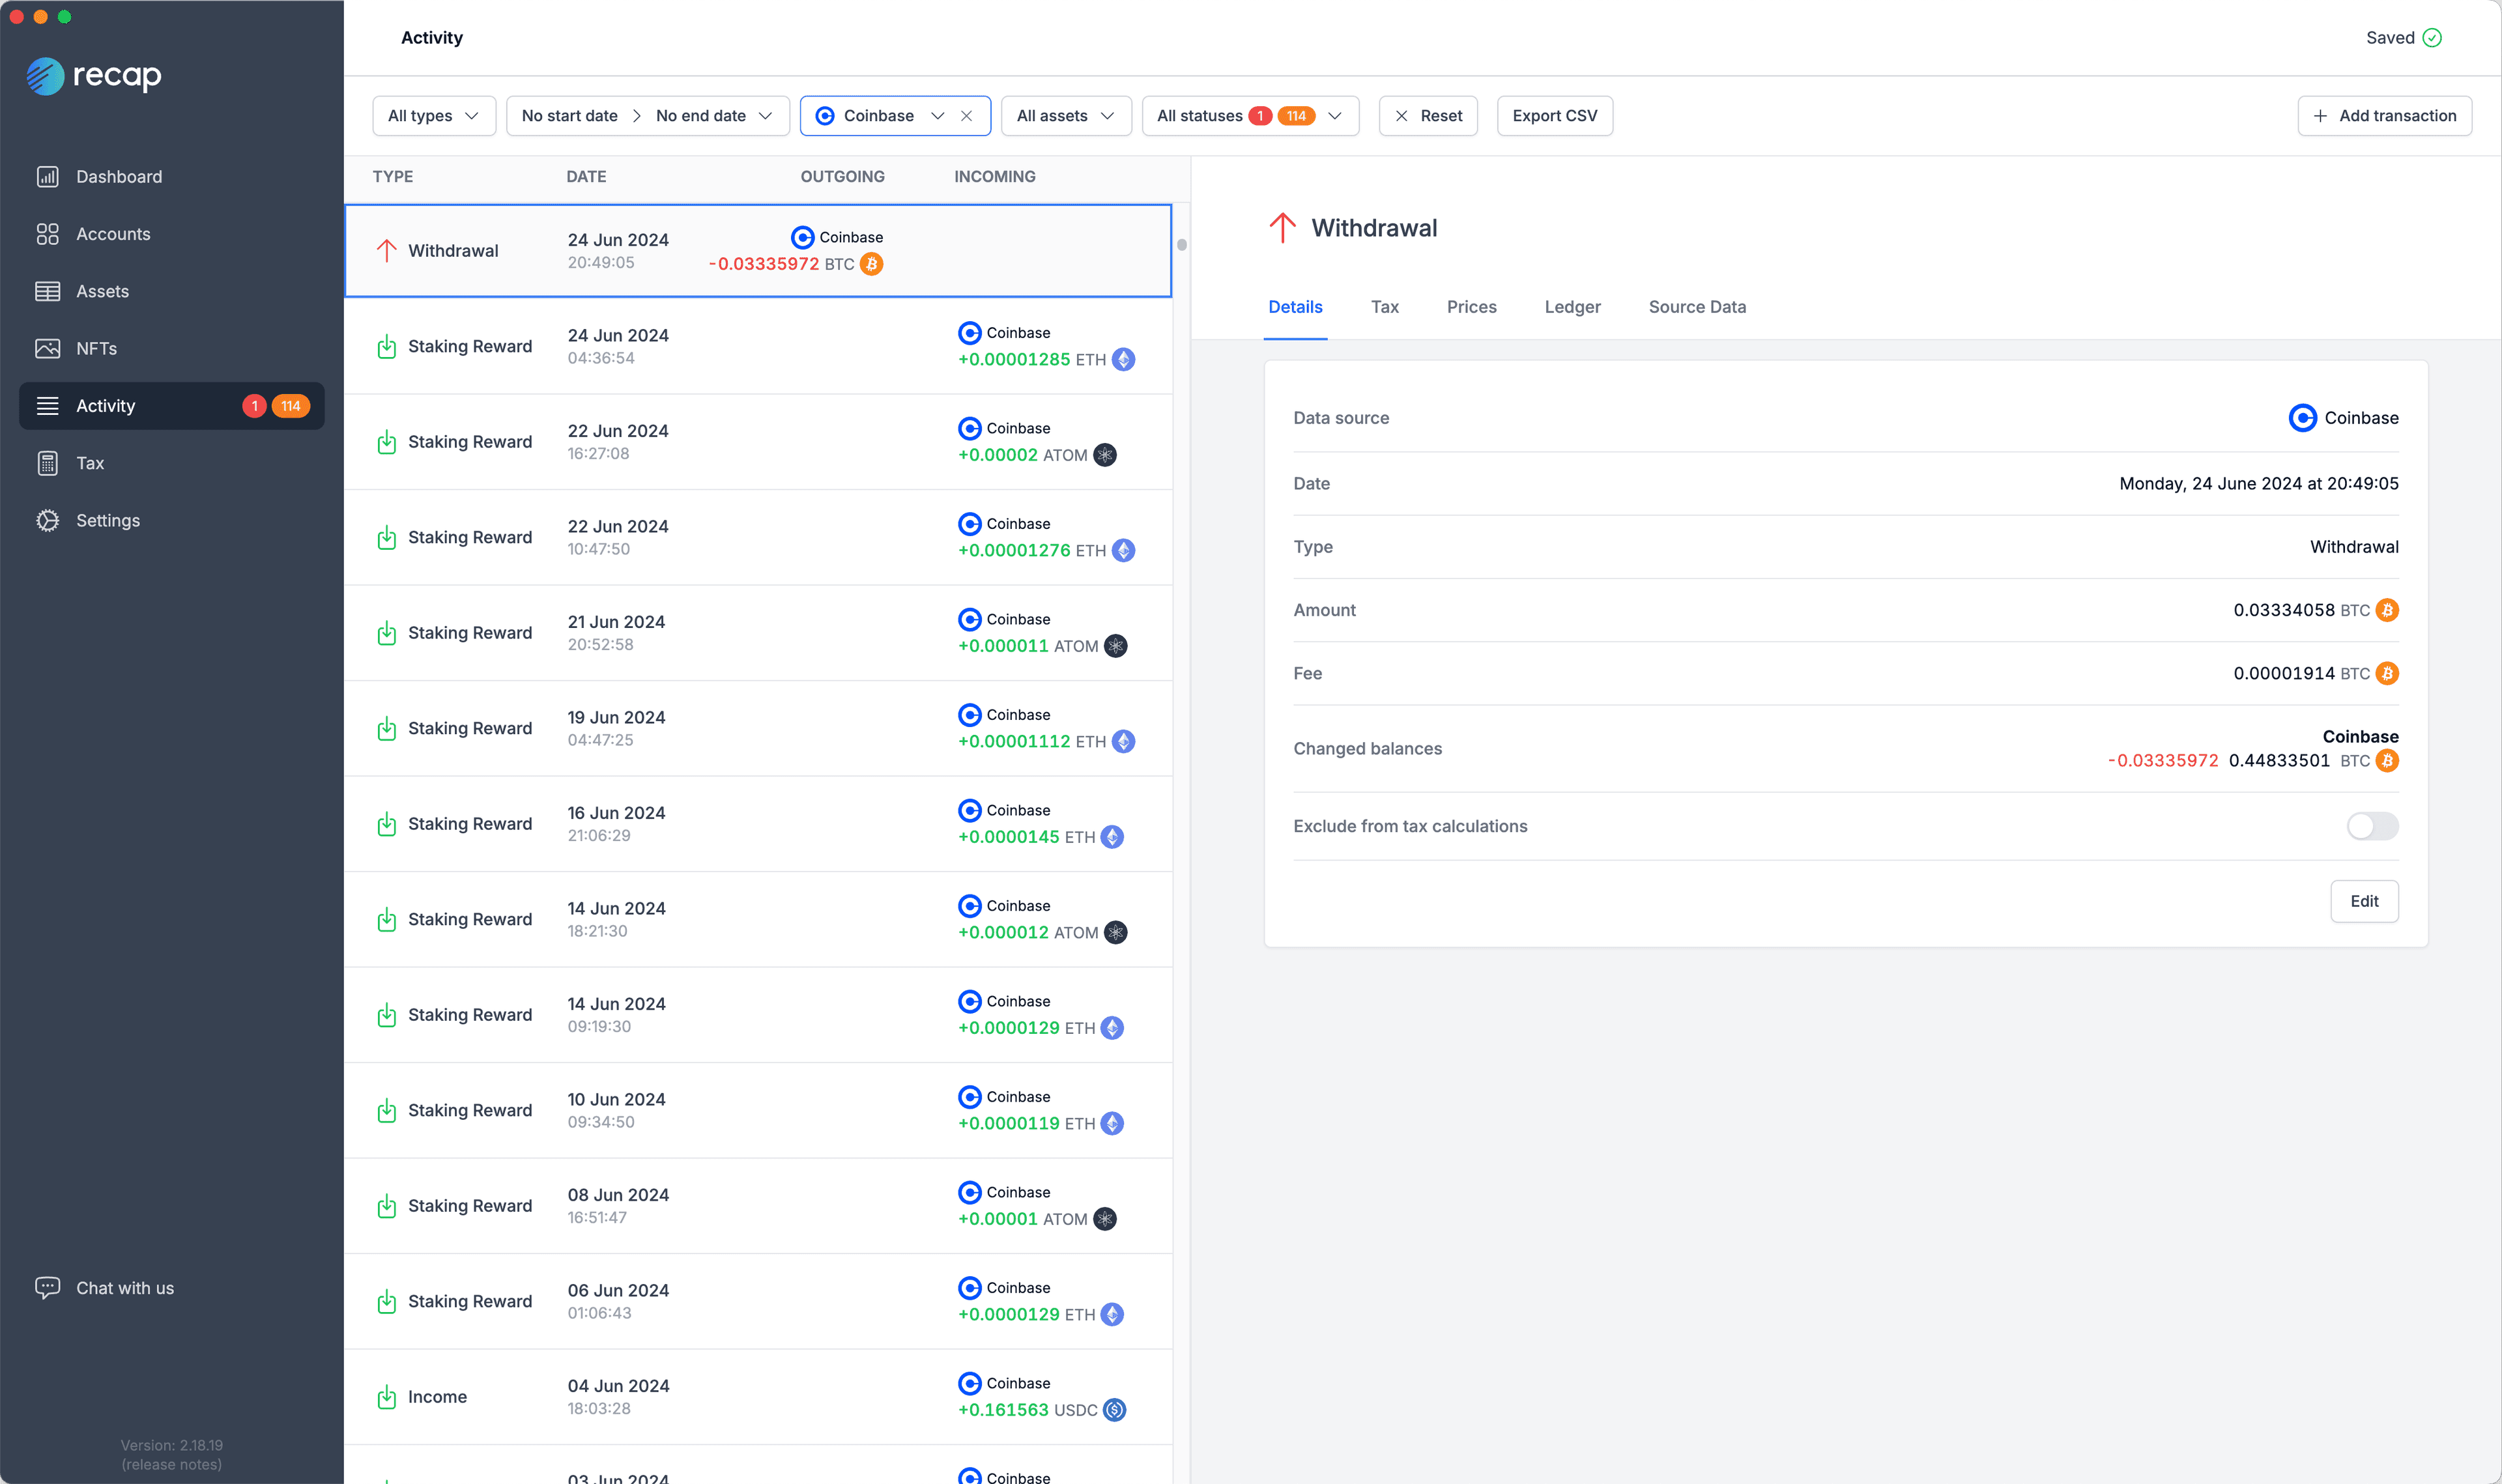This screenshot has width=2502, height=1484.
Task: Open the No start date picker
Action: pos(569,116)
